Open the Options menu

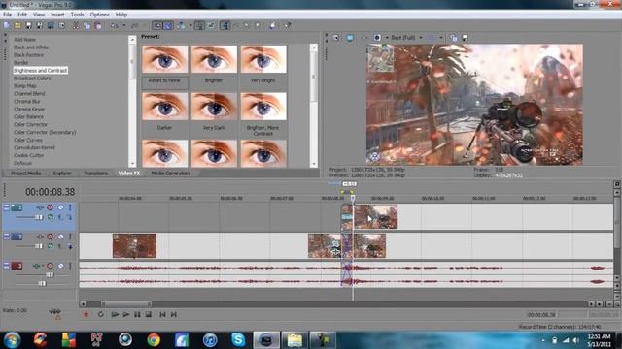click(x=99, y=15)
